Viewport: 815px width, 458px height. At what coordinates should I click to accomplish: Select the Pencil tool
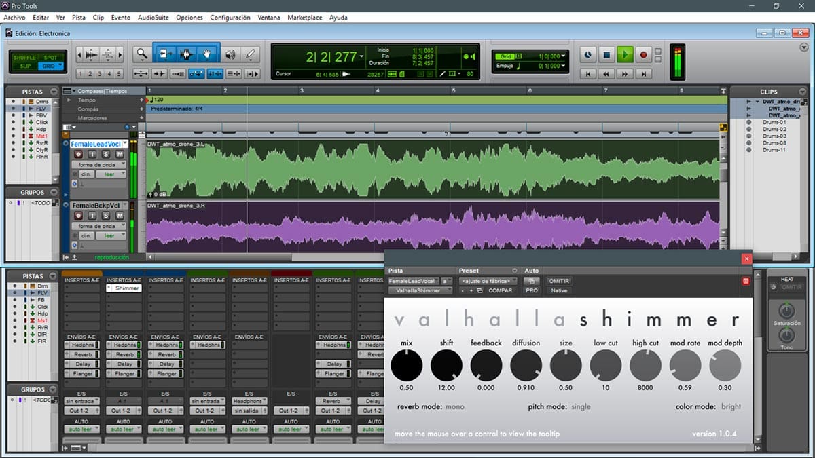[251, 54]
